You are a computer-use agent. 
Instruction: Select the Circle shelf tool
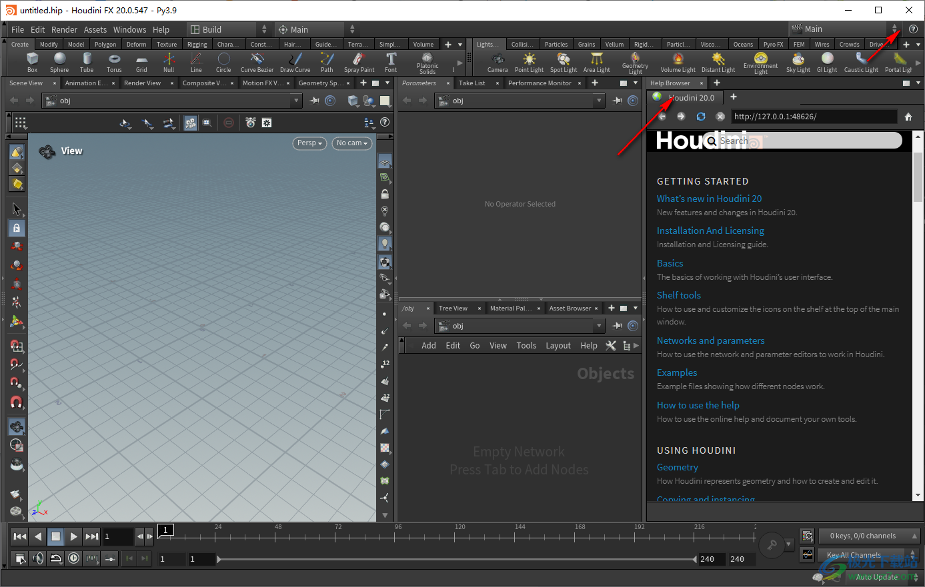coord(223,63)
